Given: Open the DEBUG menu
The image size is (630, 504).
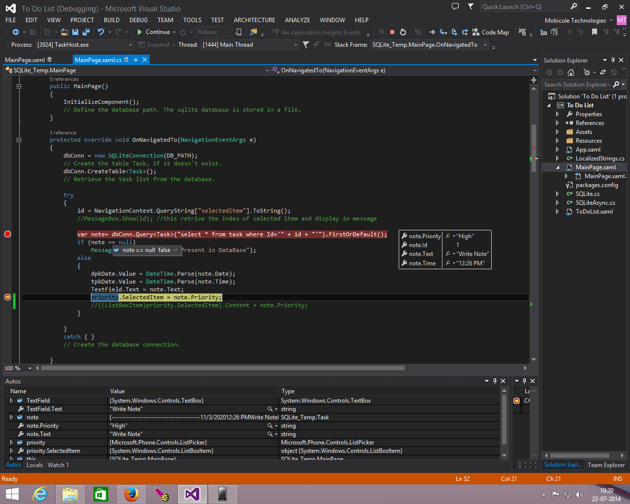Looking at the screenshot, I should [138, 20].
